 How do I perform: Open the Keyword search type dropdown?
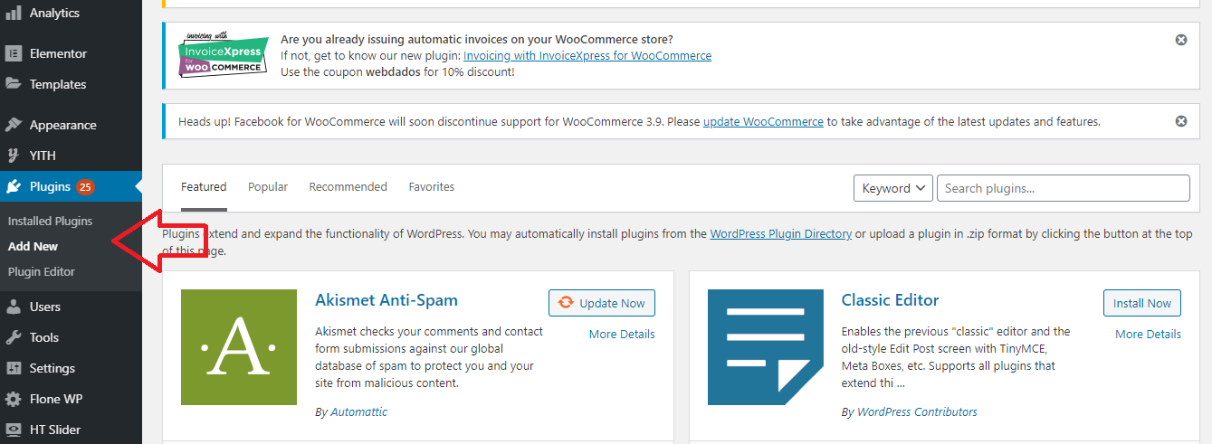893,188
